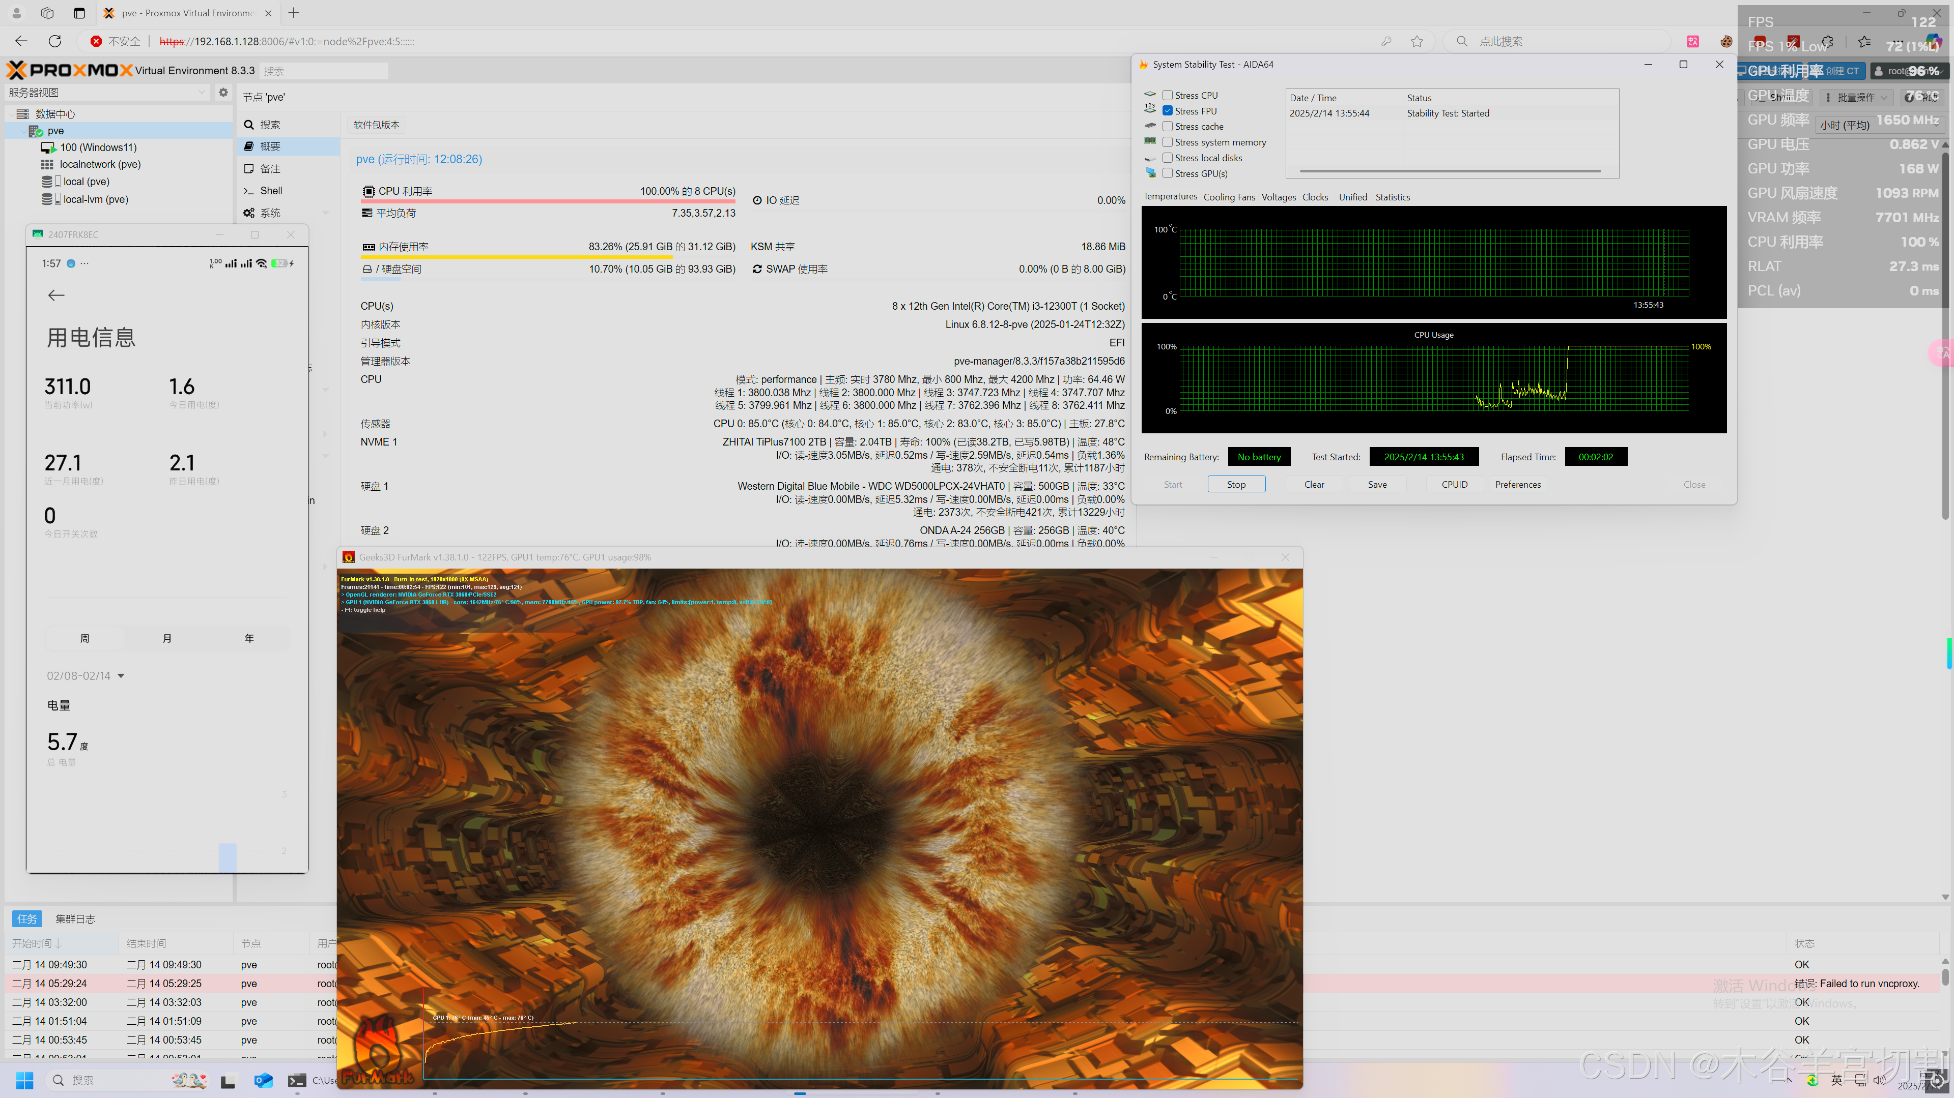Click the bookmark star in address bar
Image resolution: width=1954 pixels, height=1098 pixels.
click(x=1416, y=42)
